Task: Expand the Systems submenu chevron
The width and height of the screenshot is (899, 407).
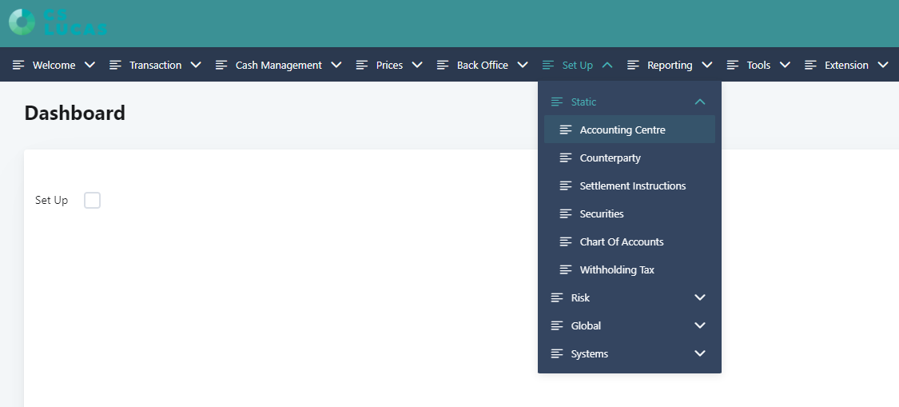Action: click(x=700, y=353)
